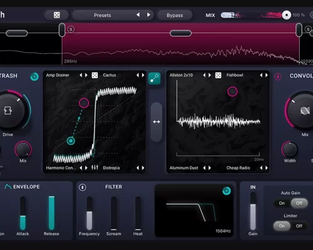Turn the Limiter On
The height and width of the screenshot is (250, 313).
[282, 226]
